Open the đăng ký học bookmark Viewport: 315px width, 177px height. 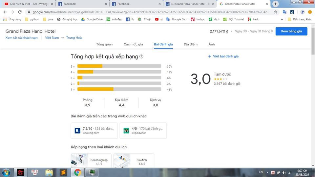pyautogui.click(x=67, y=19)
